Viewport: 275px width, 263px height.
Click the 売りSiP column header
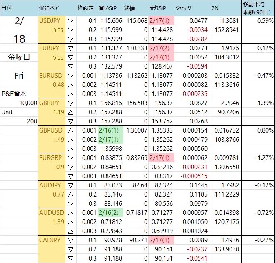point(158,8)
